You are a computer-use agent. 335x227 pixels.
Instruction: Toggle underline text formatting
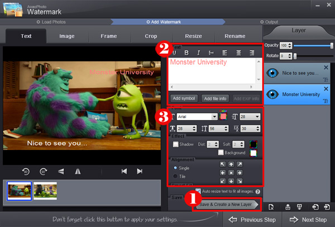tap(174, 53)
